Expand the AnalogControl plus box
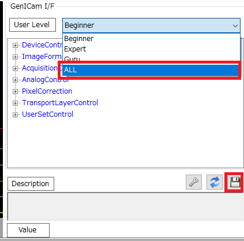 click(15, 80)
